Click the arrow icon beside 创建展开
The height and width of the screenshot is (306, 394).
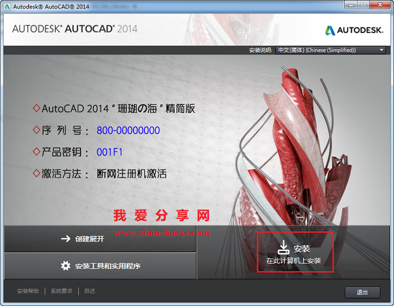66,239
